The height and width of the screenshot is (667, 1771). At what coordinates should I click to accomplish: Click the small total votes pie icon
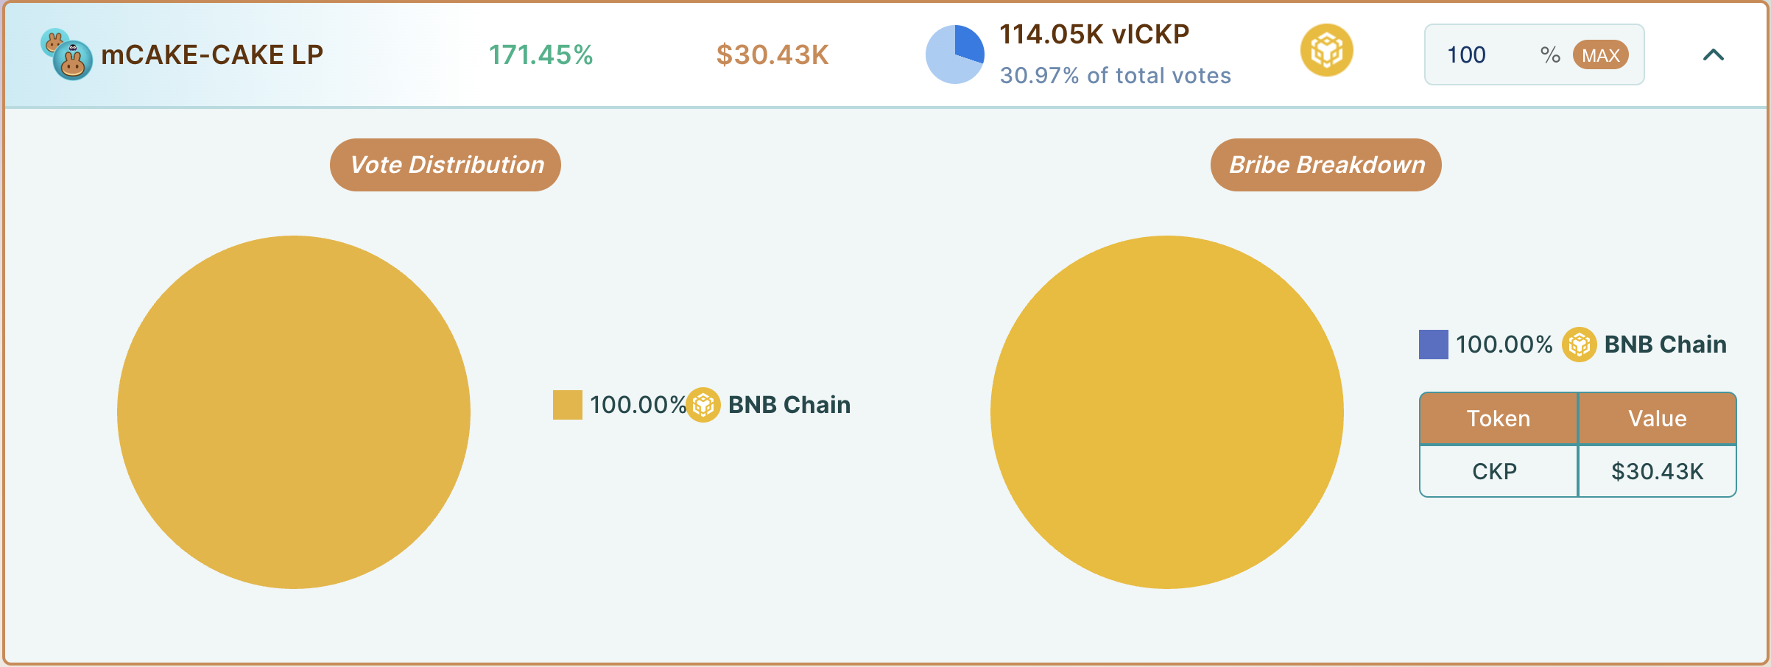tap(954, 54)
